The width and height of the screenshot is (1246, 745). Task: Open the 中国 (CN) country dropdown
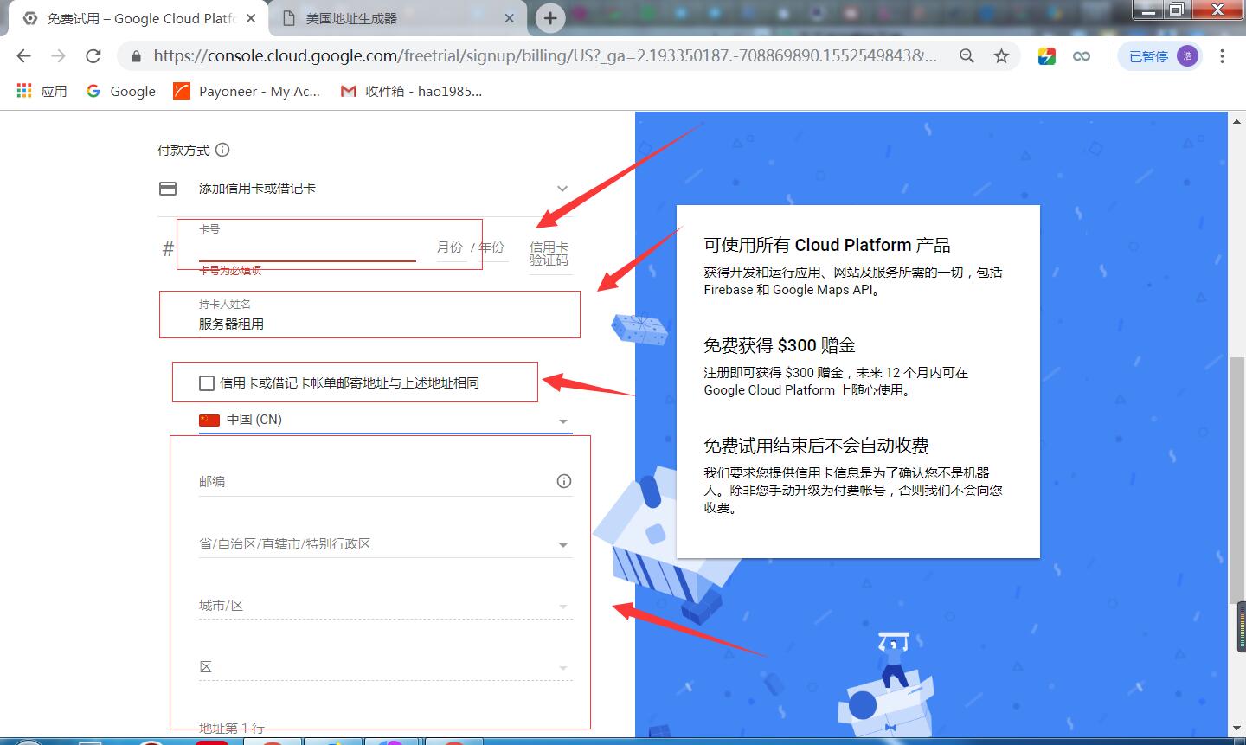click(563, 420)
